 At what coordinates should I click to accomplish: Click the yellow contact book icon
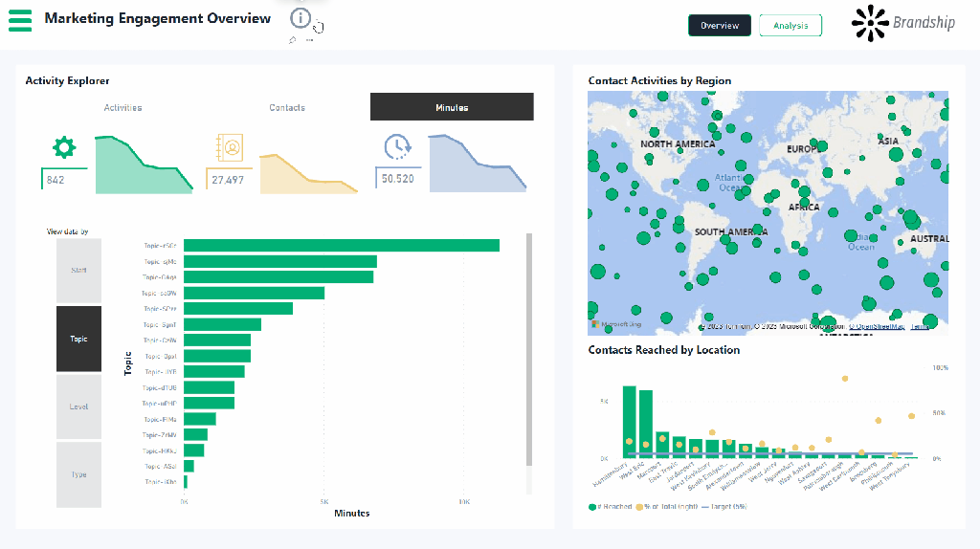(x=230, y=148)
